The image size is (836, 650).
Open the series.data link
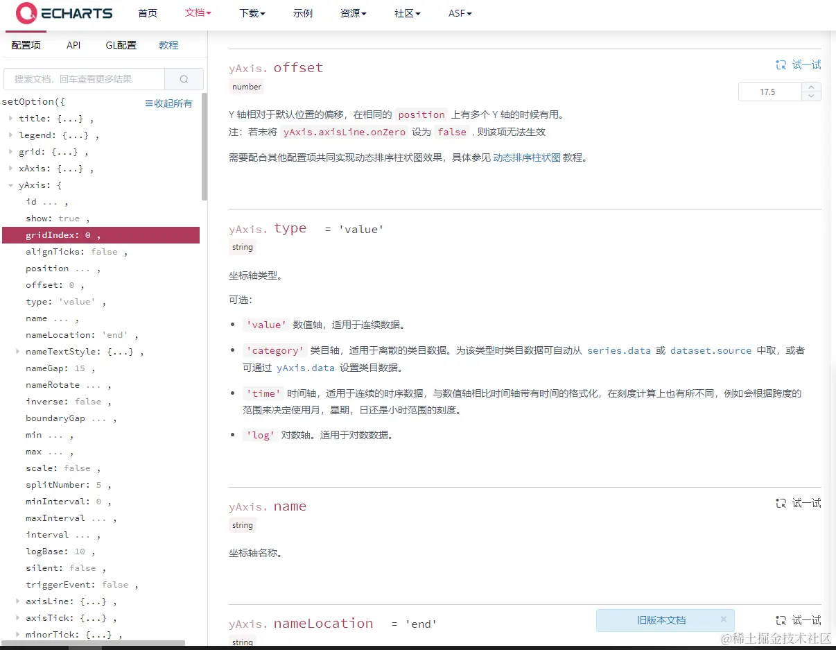[618, 351]
